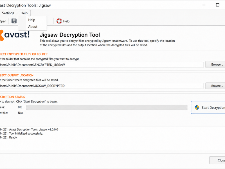
Task: Click the lifebuoy Help toolbar icon
Action: tap(59, 21)
